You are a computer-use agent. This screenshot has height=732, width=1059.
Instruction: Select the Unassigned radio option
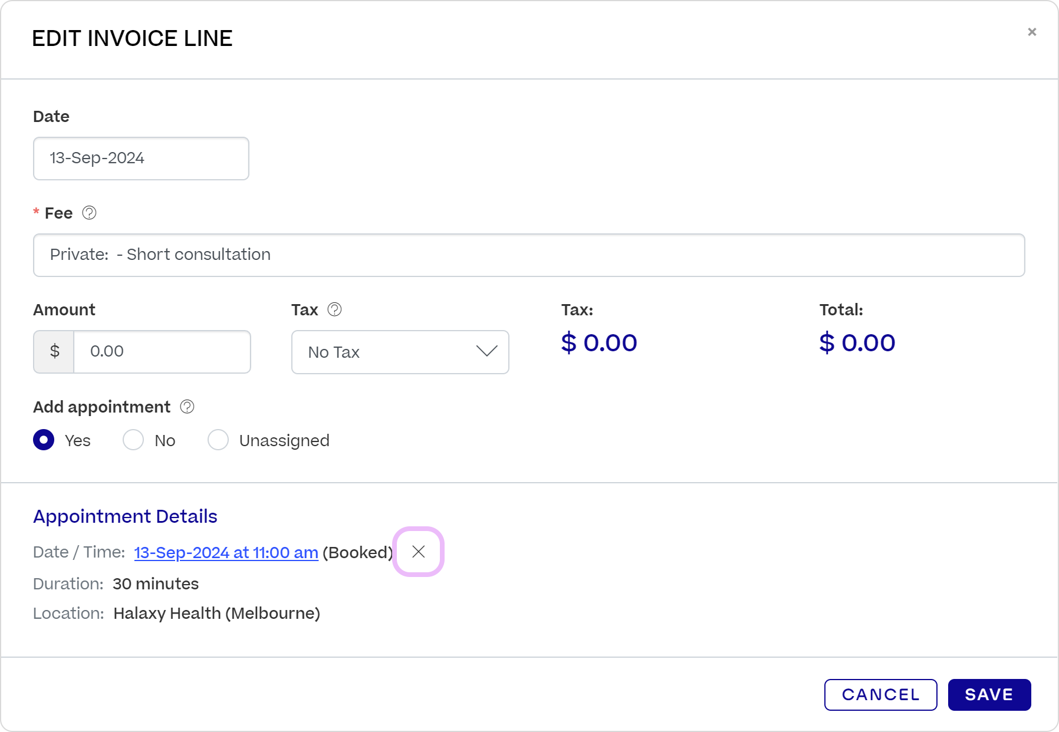[218, 440]
